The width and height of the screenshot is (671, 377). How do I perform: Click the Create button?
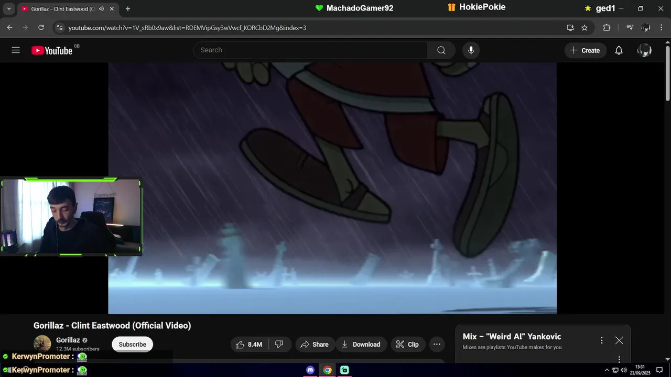tap(585, 50)
